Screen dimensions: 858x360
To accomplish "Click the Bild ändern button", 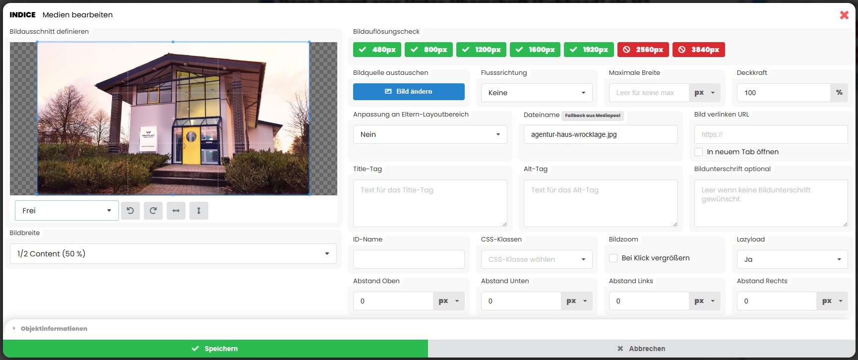I will (409, 92).
